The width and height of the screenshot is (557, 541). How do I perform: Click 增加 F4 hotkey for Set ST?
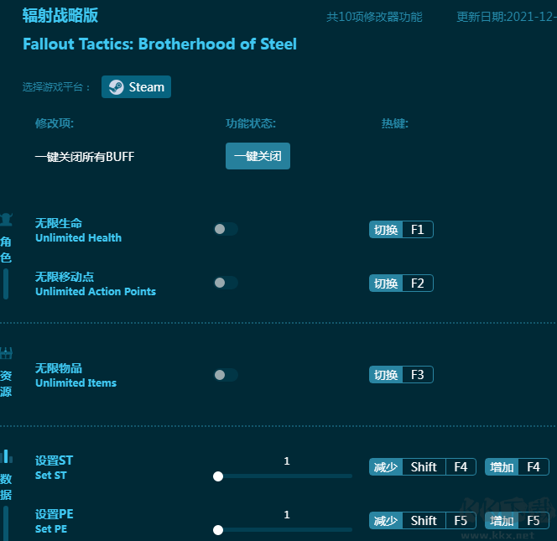pos(517,466)
